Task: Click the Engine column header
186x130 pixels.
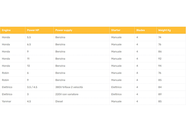Action: [12, 30]
